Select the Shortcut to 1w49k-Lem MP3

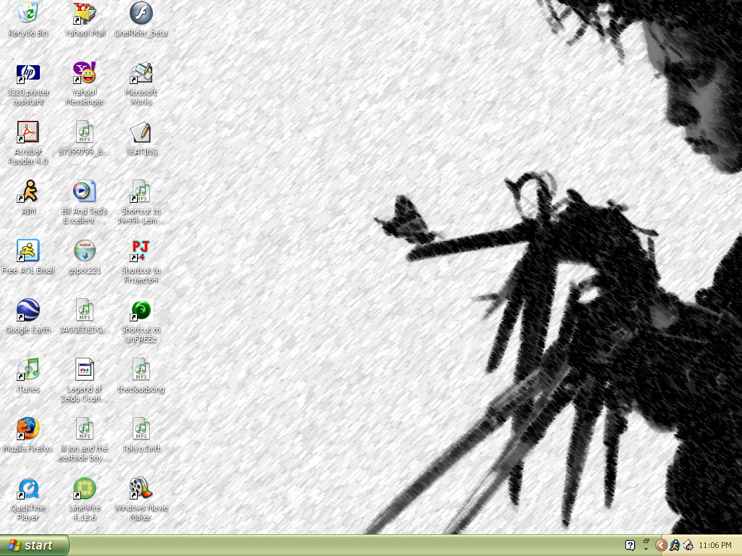pyautogui.click(x=141, y=191)
